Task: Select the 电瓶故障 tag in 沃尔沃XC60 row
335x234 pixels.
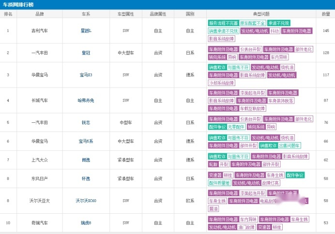Action: (x=268, y=201)
